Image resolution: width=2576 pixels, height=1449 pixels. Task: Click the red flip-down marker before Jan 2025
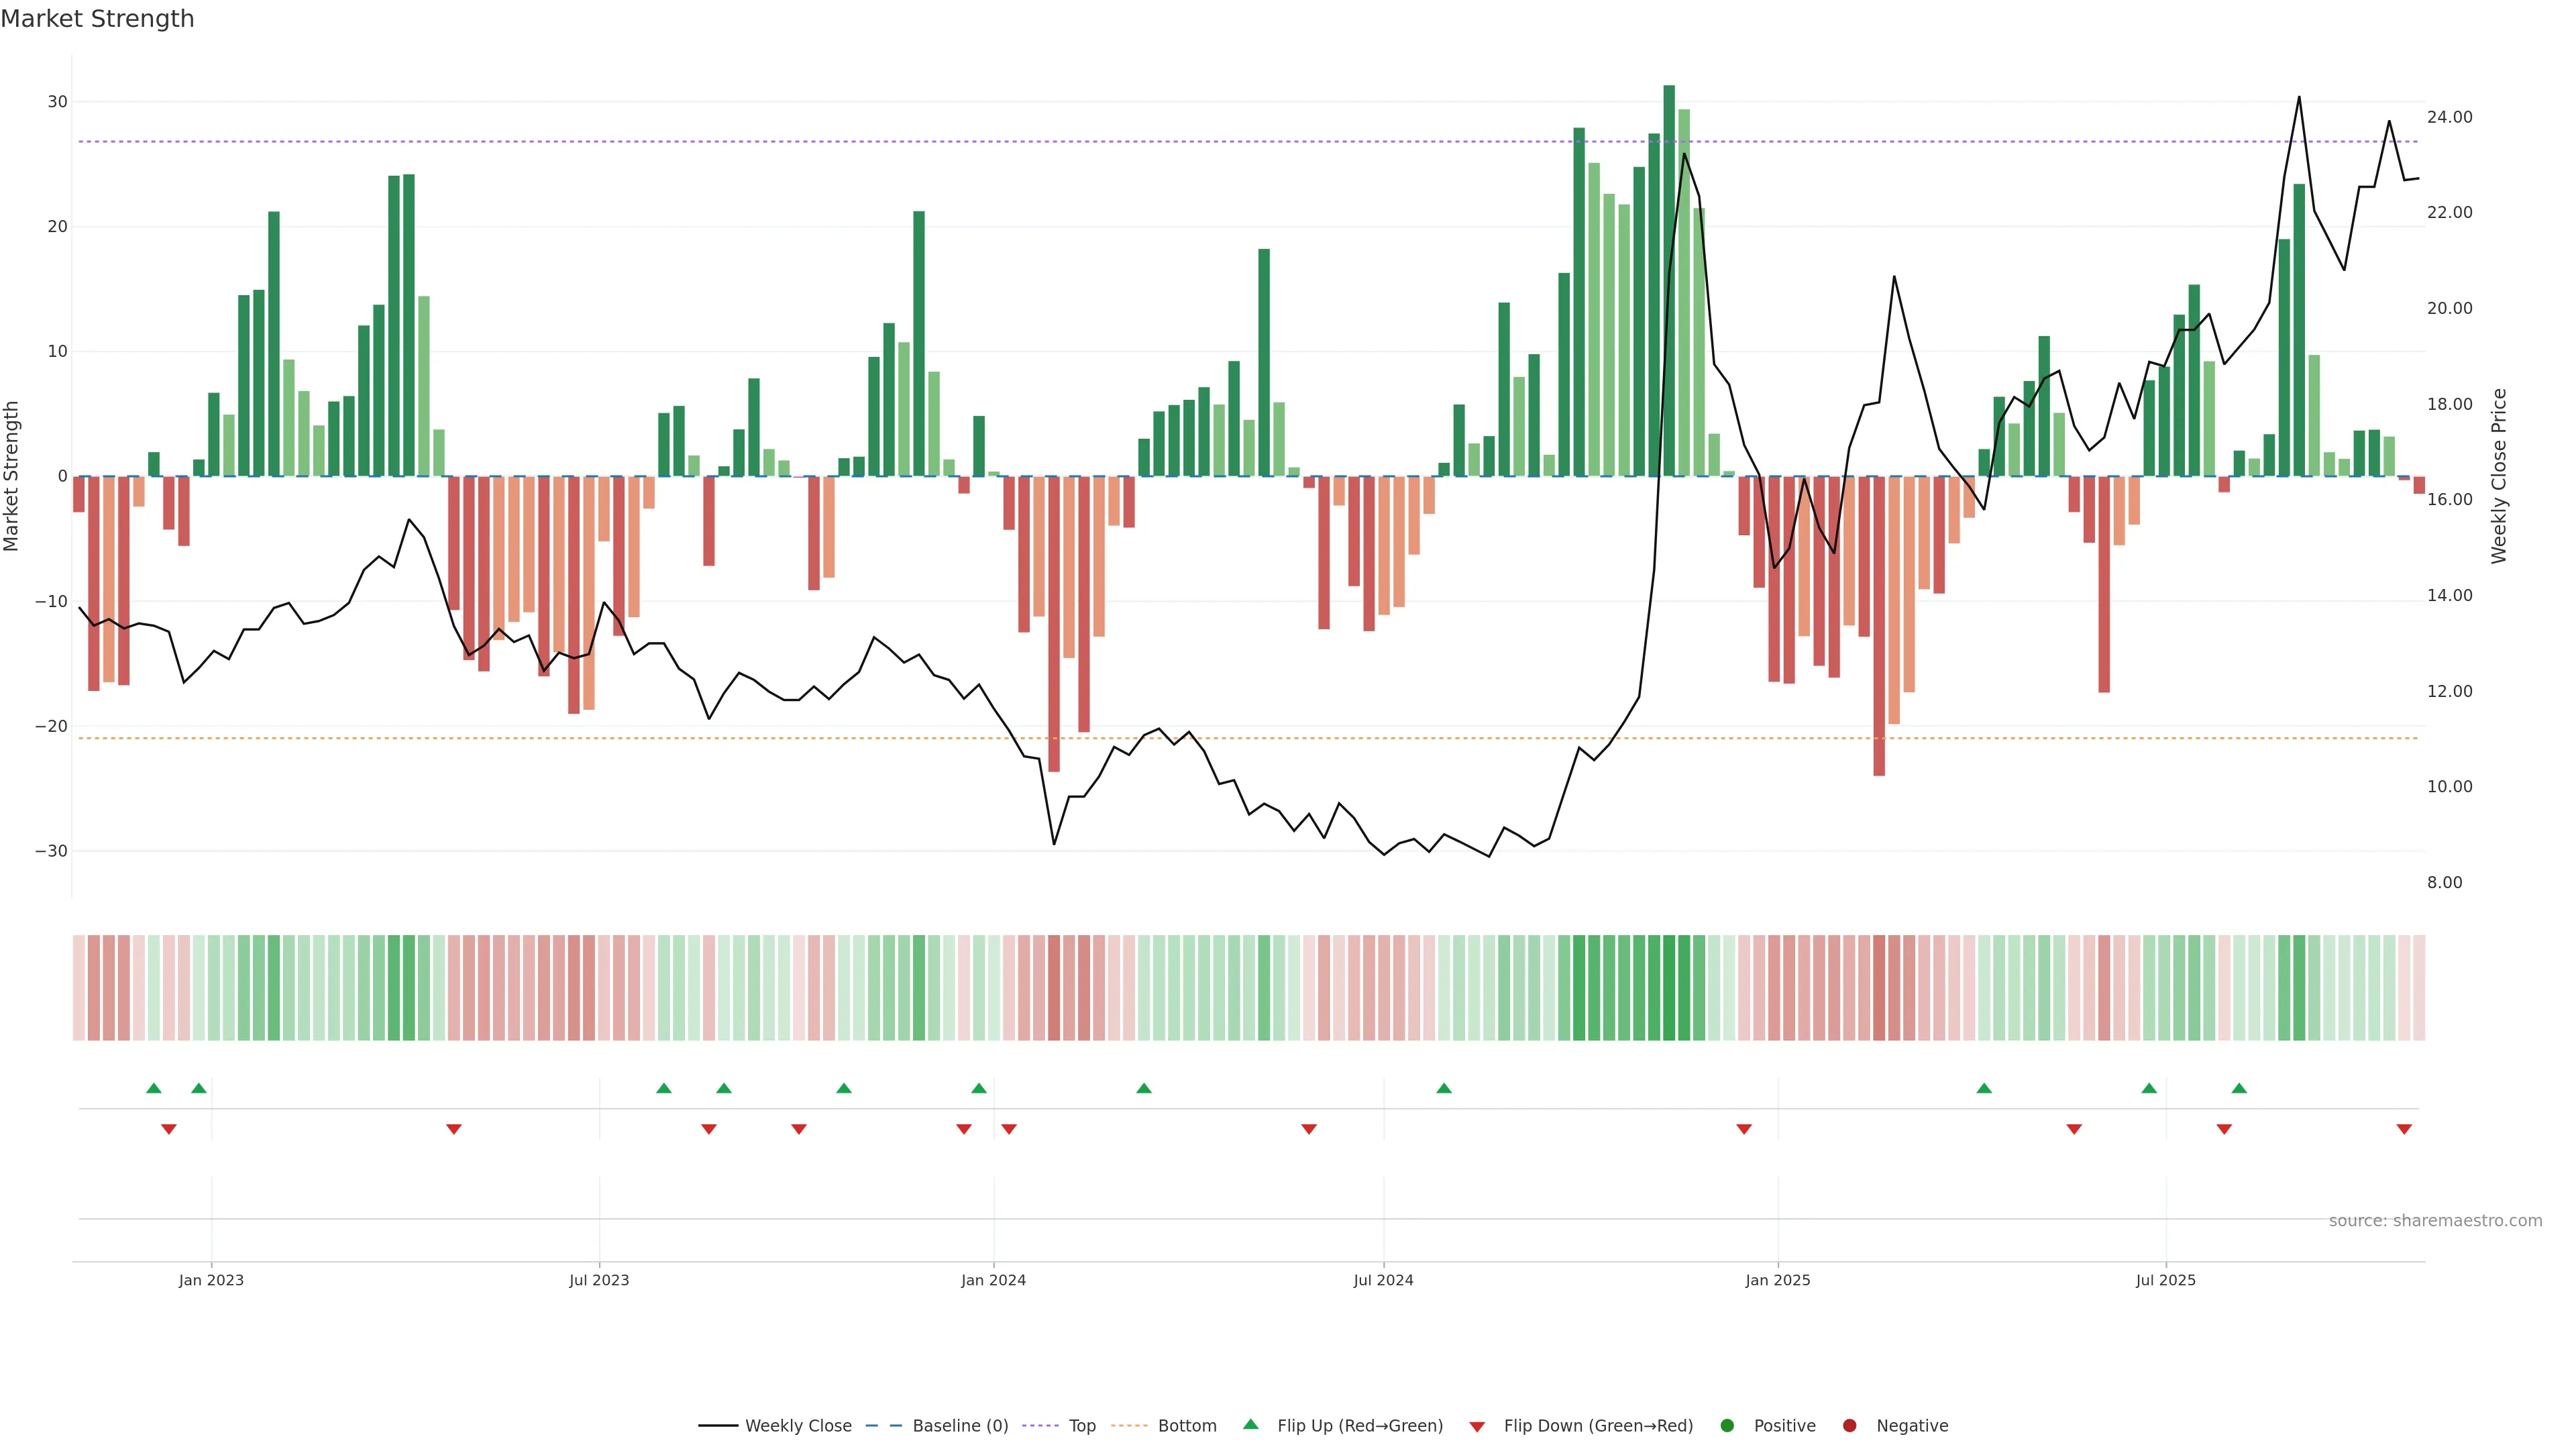tap(1744, 1129)
